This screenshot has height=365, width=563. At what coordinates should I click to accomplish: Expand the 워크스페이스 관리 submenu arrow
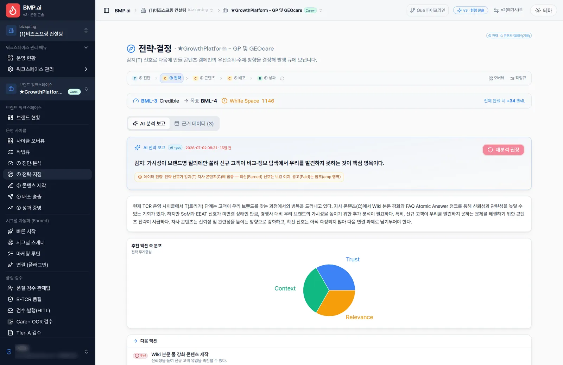86,69
